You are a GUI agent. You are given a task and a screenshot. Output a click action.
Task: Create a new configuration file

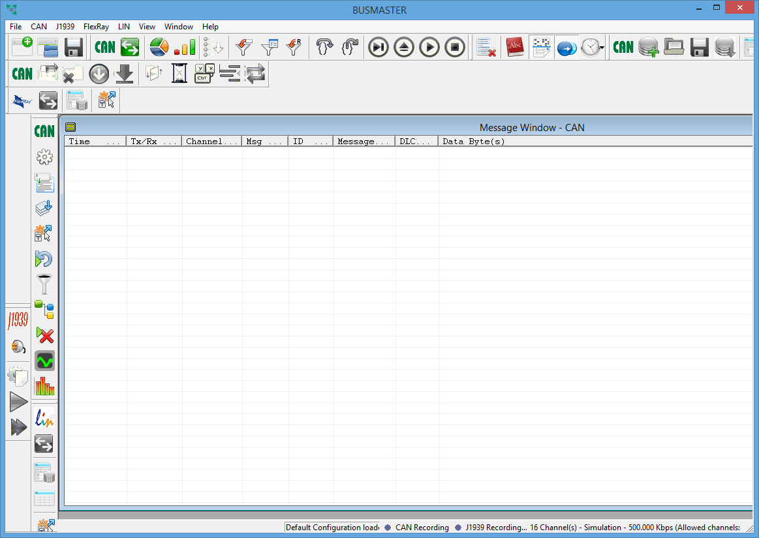[x=22, y=47]
